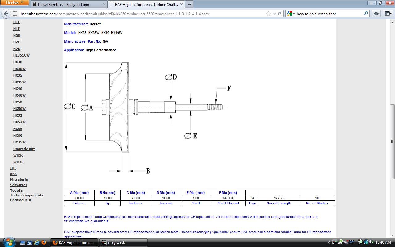
Task: Open the Firefox Home page icon
Action: [x=376, y=14]
